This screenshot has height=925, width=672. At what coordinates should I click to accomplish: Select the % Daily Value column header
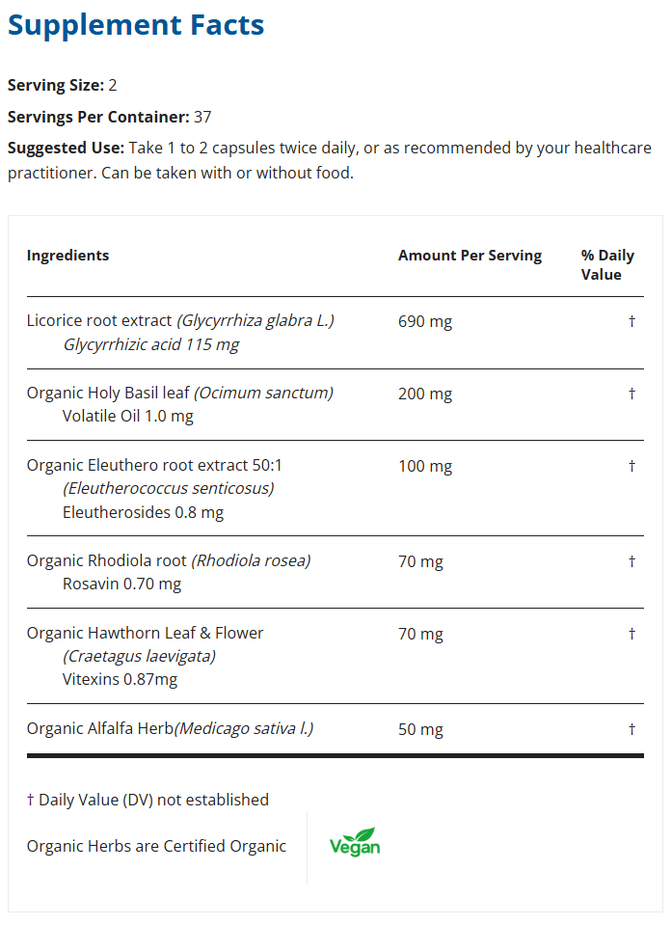pos(606,265)
